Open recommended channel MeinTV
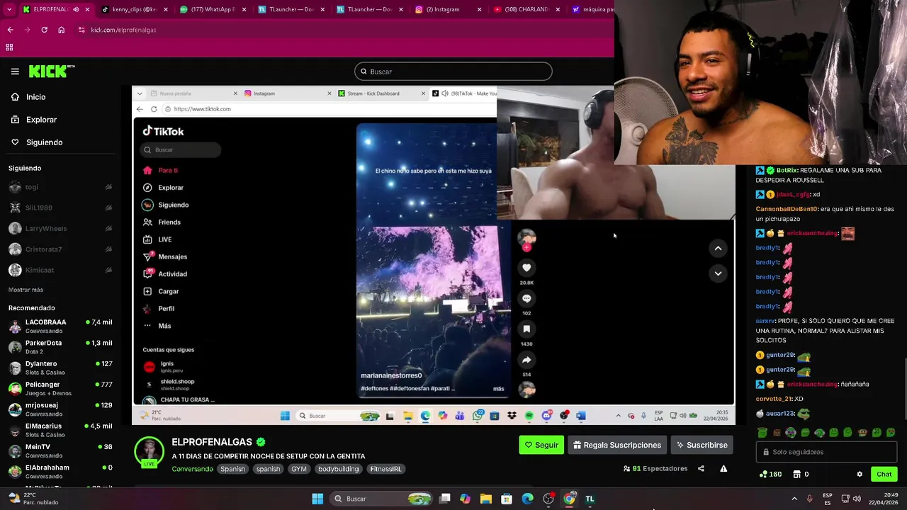The width and height of the screenshot is (907, 510). (60, 450)
